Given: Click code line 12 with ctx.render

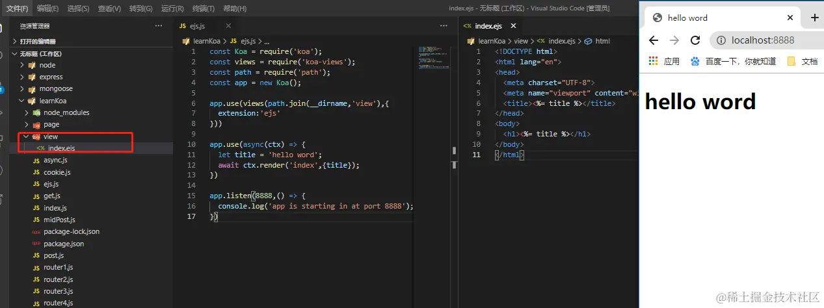Looking at the screenshot, I should (288, 165).
